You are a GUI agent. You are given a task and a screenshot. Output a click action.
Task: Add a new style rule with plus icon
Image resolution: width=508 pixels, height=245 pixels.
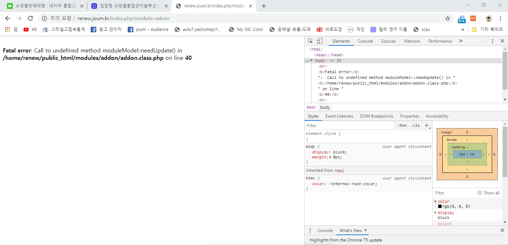pyautogui.click(x=427, y=125)
